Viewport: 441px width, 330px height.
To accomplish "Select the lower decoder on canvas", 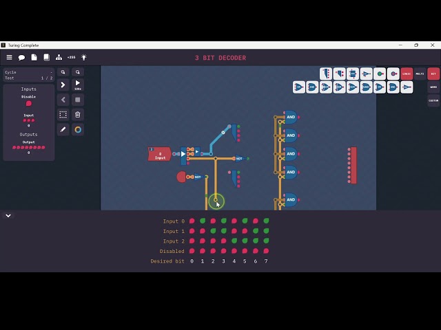I will [x=235, y=179].
